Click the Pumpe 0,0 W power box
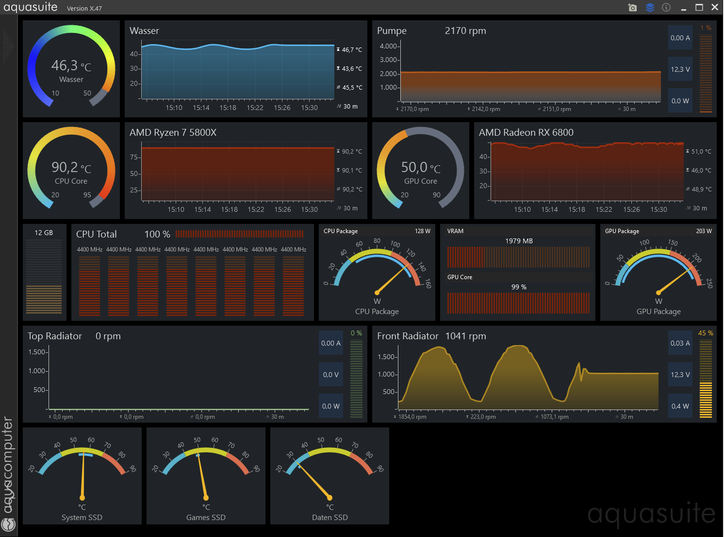The height and width of the screenshot is (537, 724). coord(680,101)
